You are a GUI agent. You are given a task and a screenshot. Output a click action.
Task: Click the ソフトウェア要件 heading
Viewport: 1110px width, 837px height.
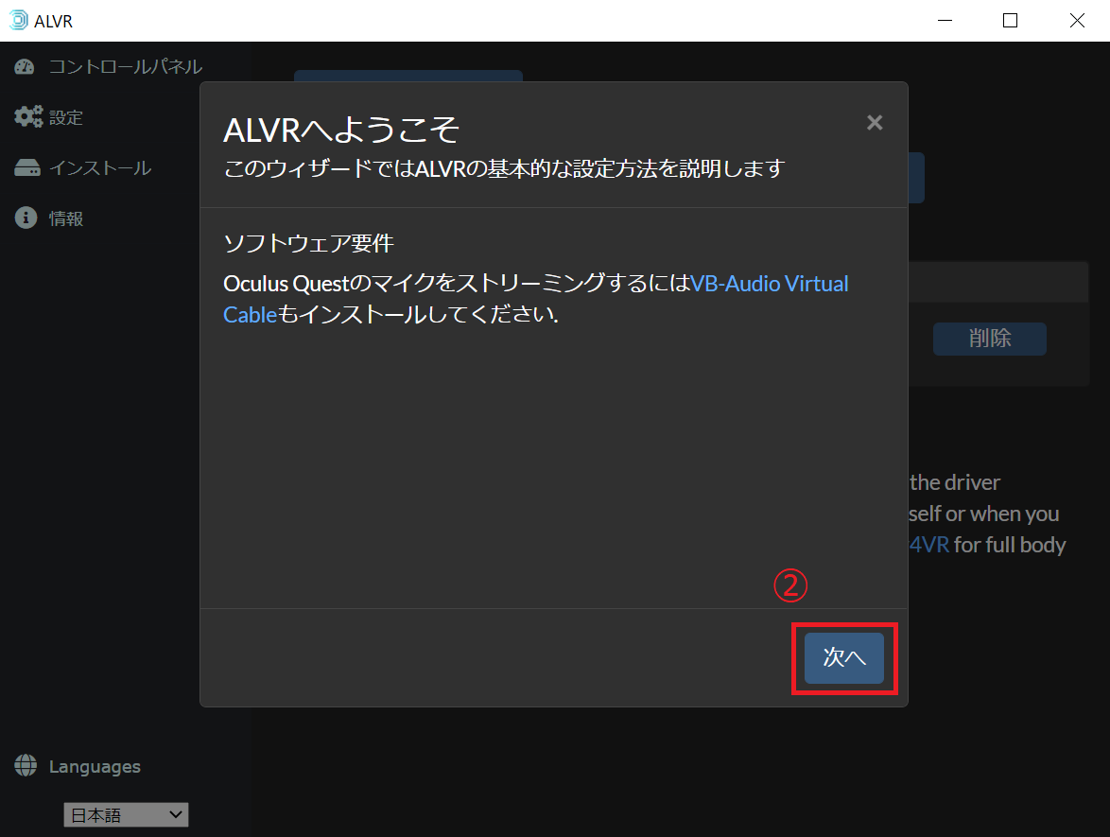[308, 243]
